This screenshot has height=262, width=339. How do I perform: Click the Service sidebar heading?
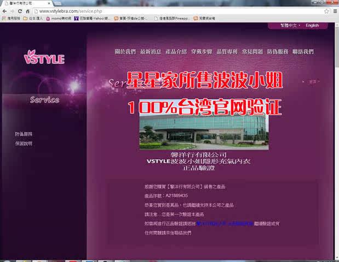click(x=44, y=100)
